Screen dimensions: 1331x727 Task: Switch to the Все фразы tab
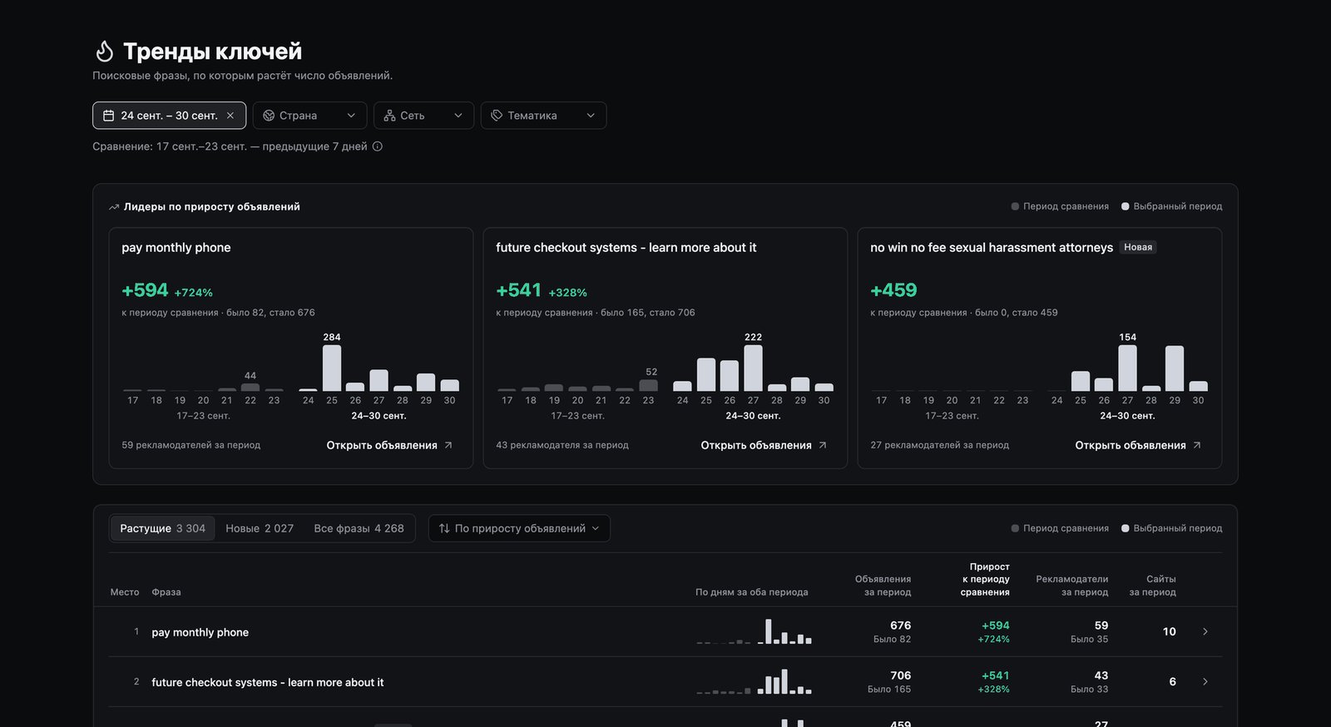(x=359, y=528)
